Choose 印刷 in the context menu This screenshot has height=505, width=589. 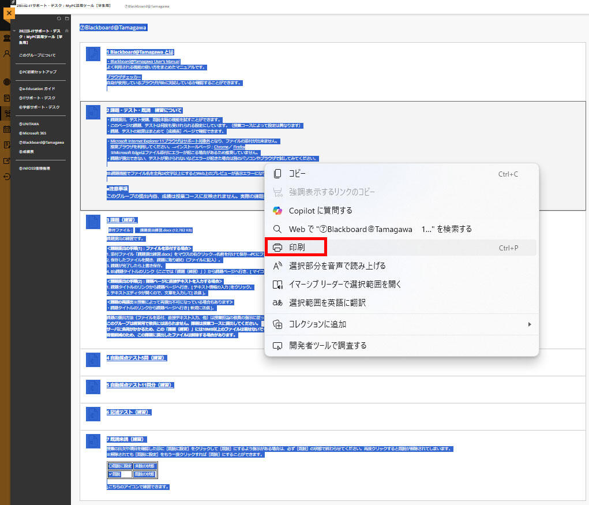coord(401,248)
